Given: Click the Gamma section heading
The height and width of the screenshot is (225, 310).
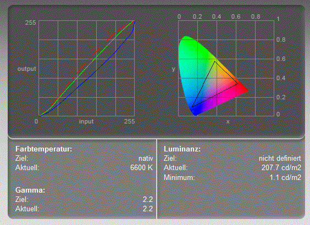Looking at the screenshot, I should point(30,190).
